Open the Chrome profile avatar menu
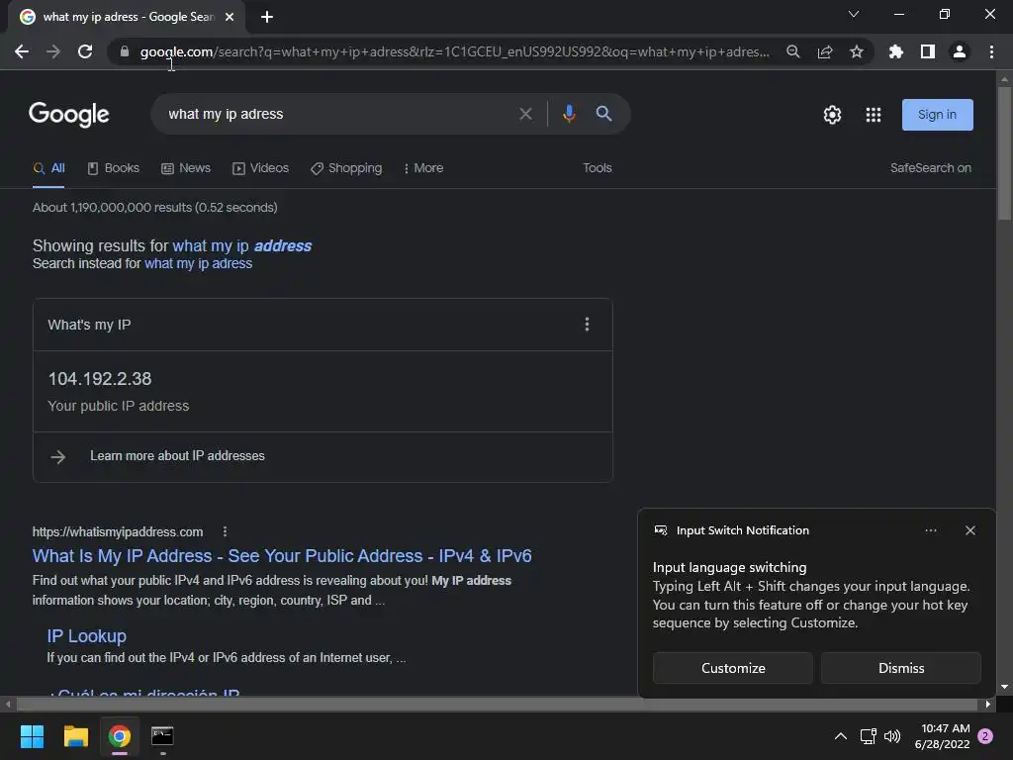1013x760 pixels. click(x=960, y=51)
